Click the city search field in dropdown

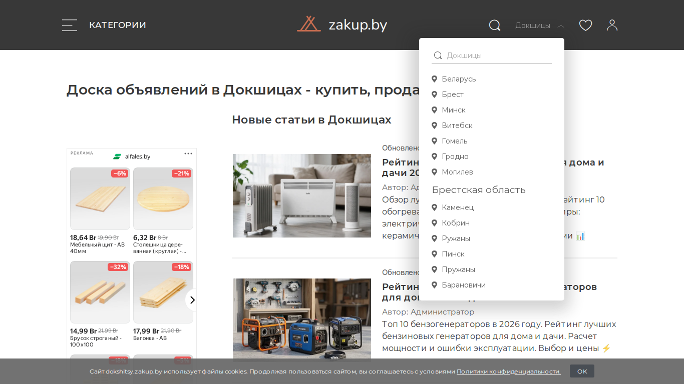[492, 55]
